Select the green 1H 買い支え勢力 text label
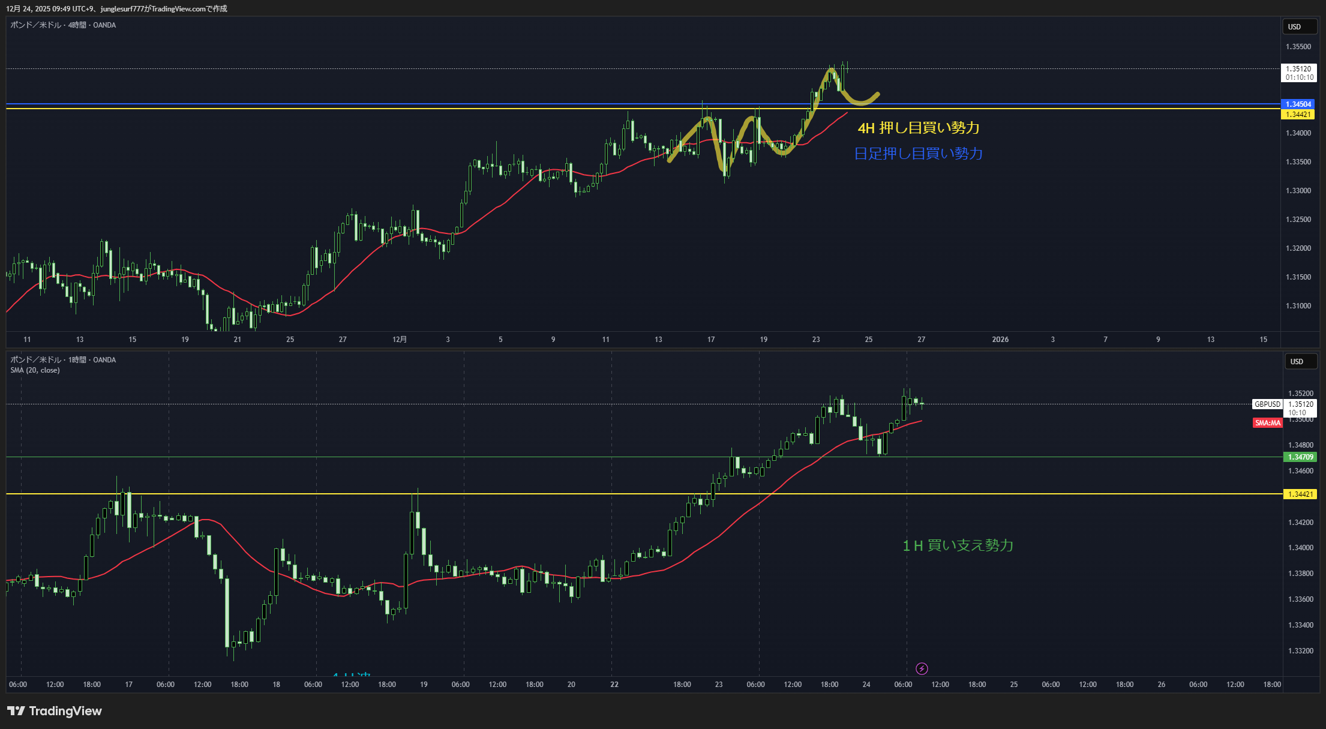This screenshot has height=729, width=1326. pyautogui.click(x=958, y=545)
